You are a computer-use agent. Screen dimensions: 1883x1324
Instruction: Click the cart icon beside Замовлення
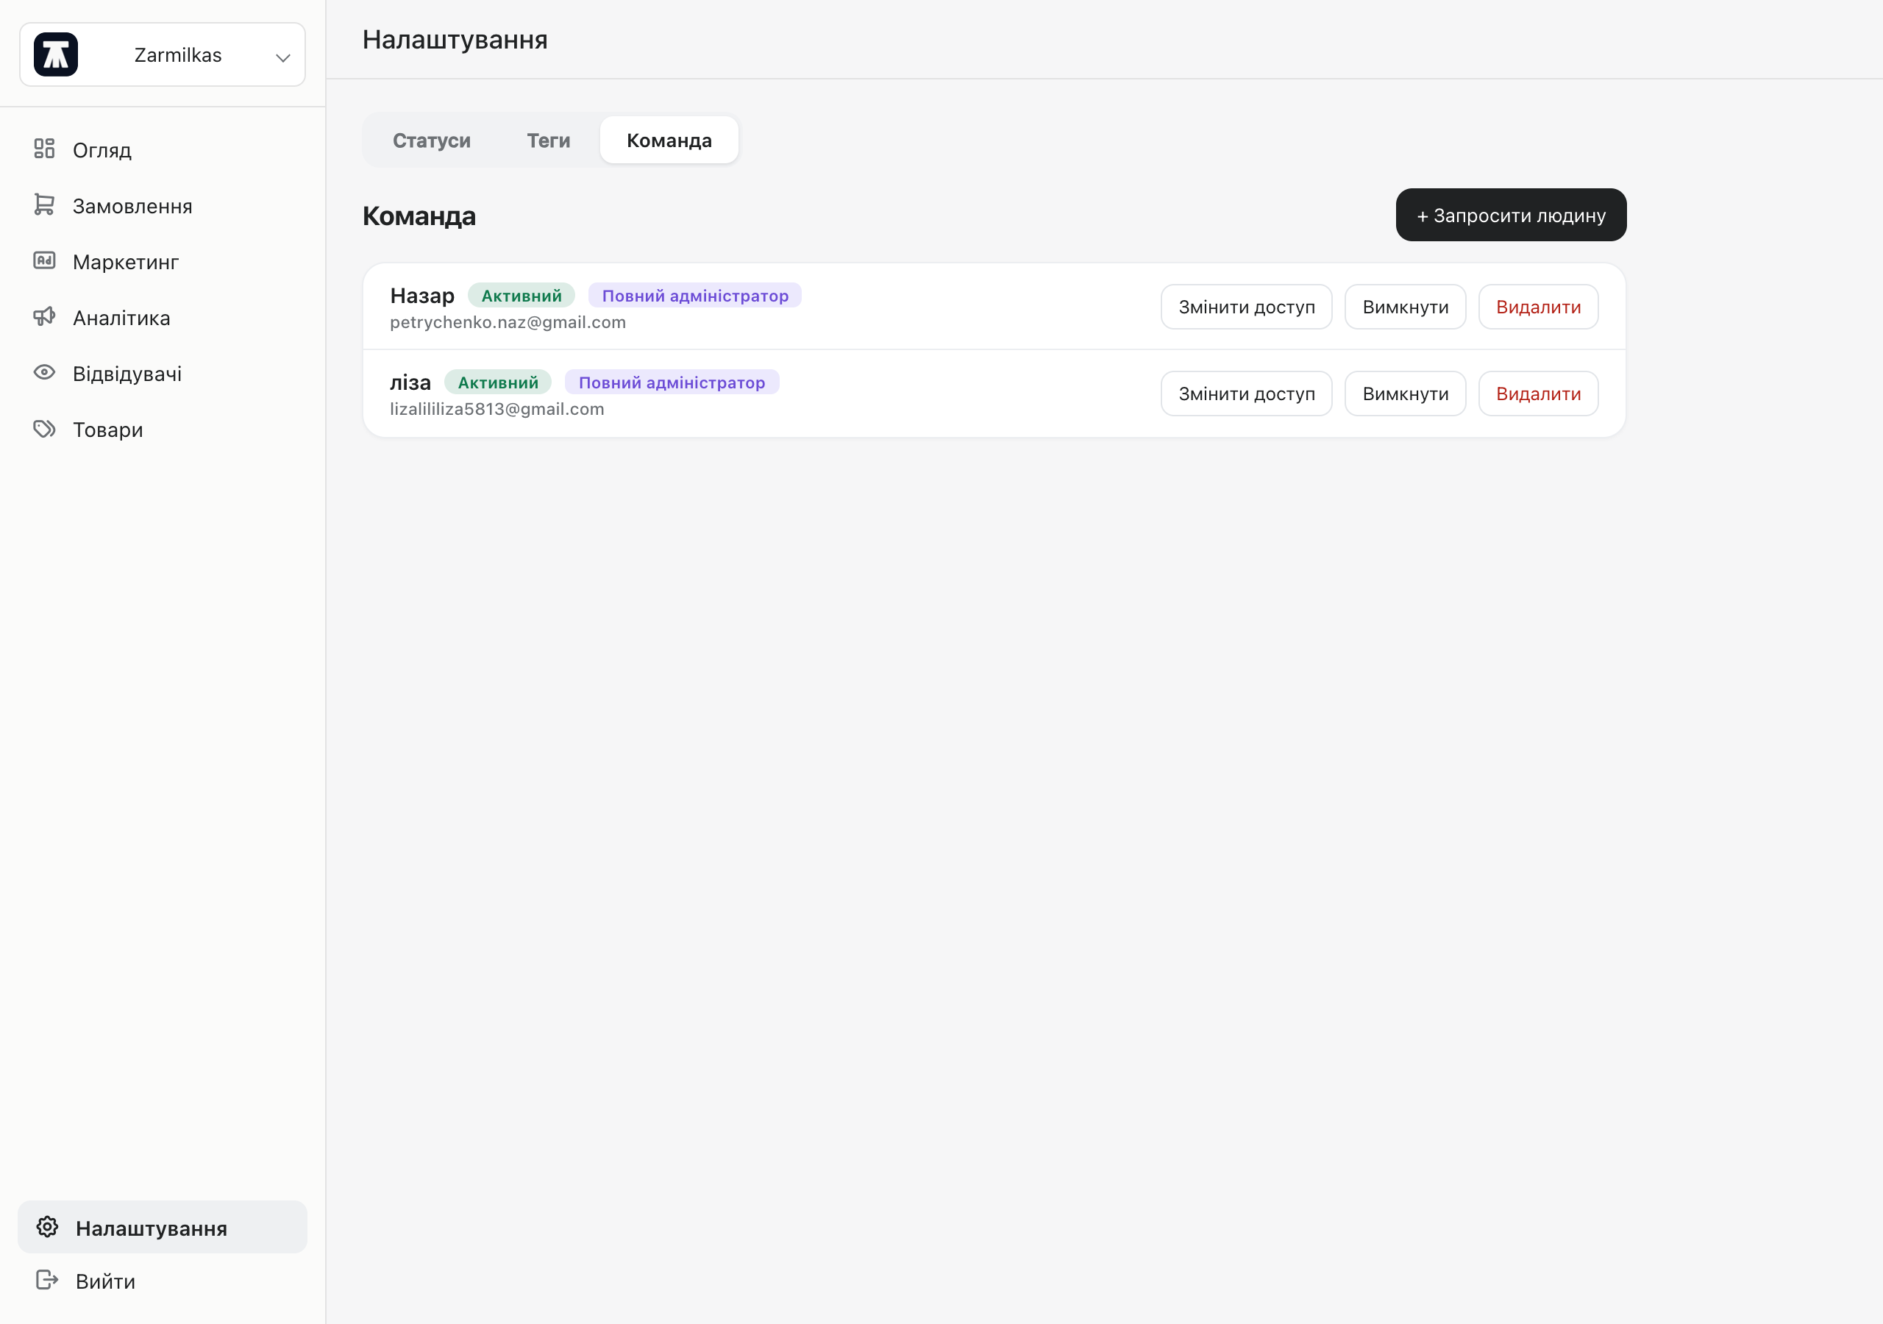click(x=44, y=205)
